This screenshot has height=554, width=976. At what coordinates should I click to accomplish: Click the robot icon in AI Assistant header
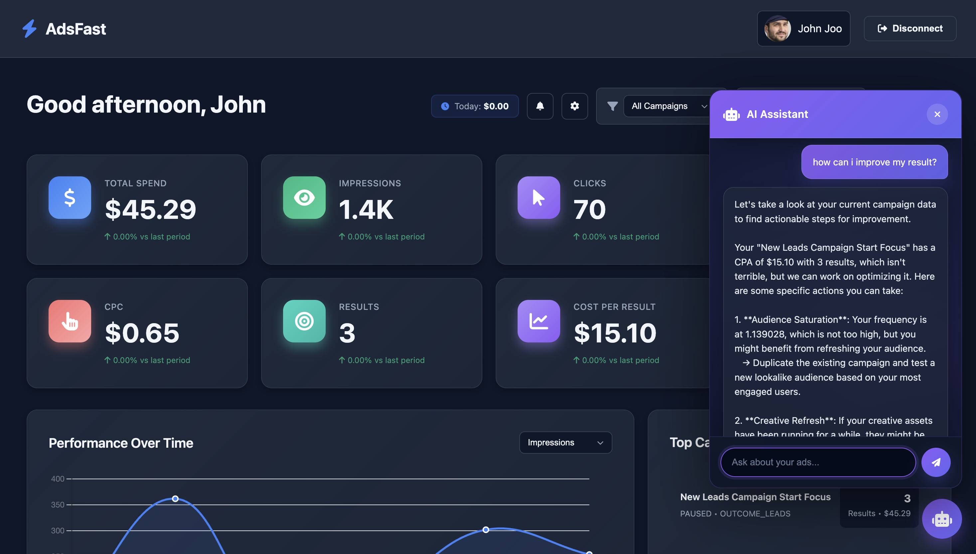pos(732,114)
